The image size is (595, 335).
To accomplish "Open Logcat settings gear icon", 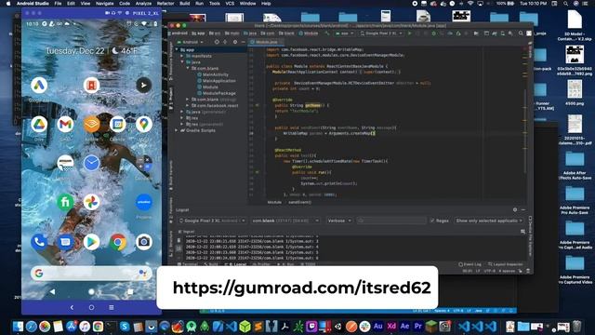I will point(515,209).
